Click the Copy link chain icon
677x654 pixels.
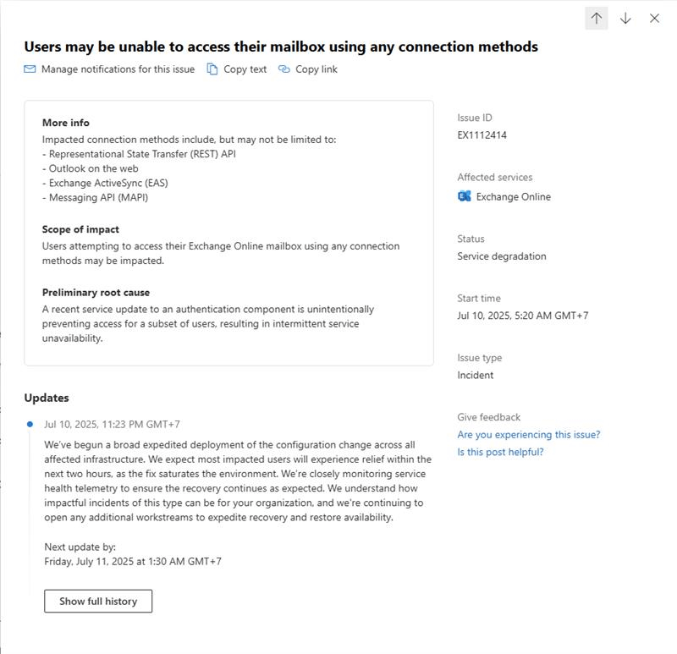click(284, 69)
